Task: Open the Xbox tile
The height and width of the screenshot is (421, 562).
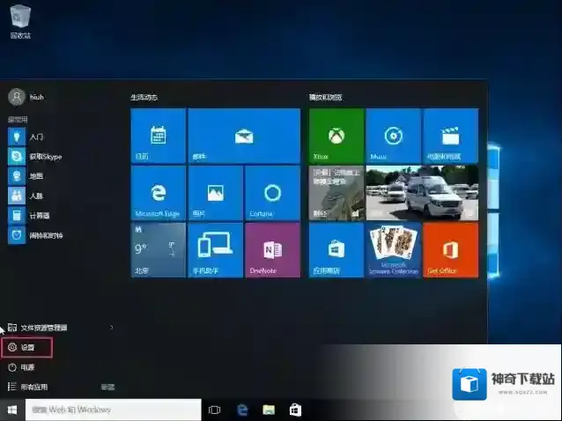Action: tap(336, 136)
